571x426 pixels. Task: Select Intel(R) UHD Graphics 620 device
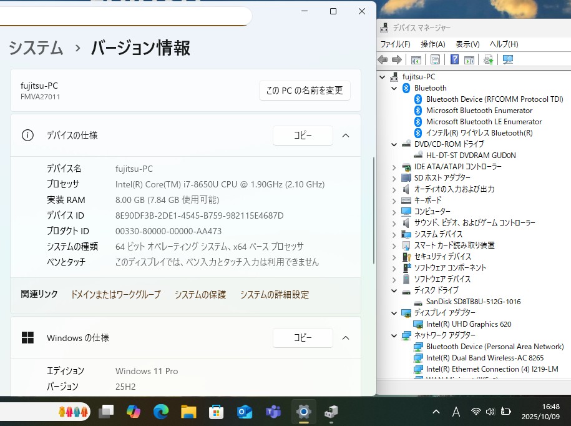click(x=468, y=324)
